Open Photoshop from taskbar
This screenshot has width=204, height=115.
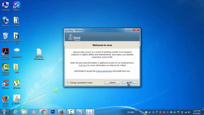(53, 112)
